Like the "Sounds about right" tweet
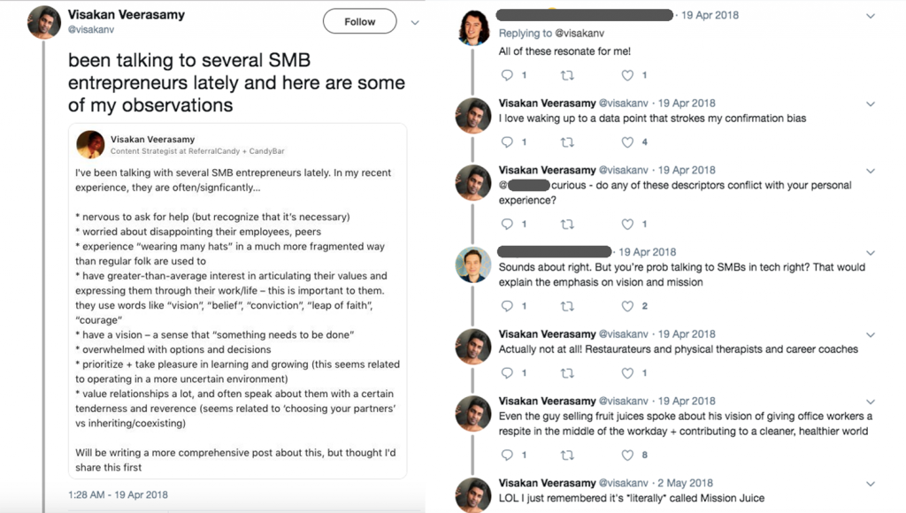The image size is (906, 513). click(627, 306)
